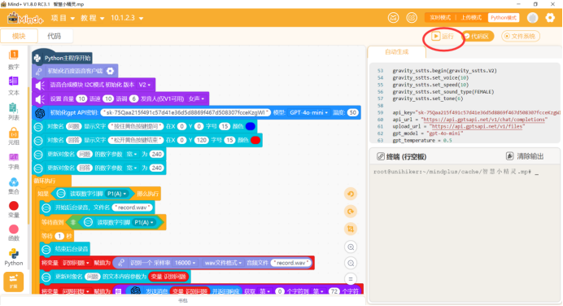Redo the last workspace action
The height and width of the screenshot is (306, 563).
tap(351, 211)
